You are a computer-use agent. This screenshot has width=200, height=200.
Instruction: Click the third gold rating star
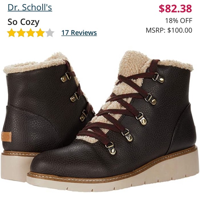pyautogui.click(x=31, y=33)
